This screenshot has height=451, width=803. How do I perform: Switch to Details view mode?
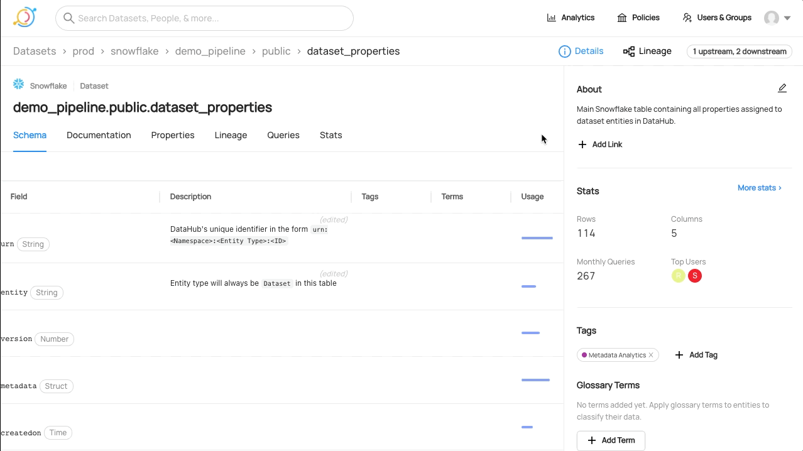point(581,52)
